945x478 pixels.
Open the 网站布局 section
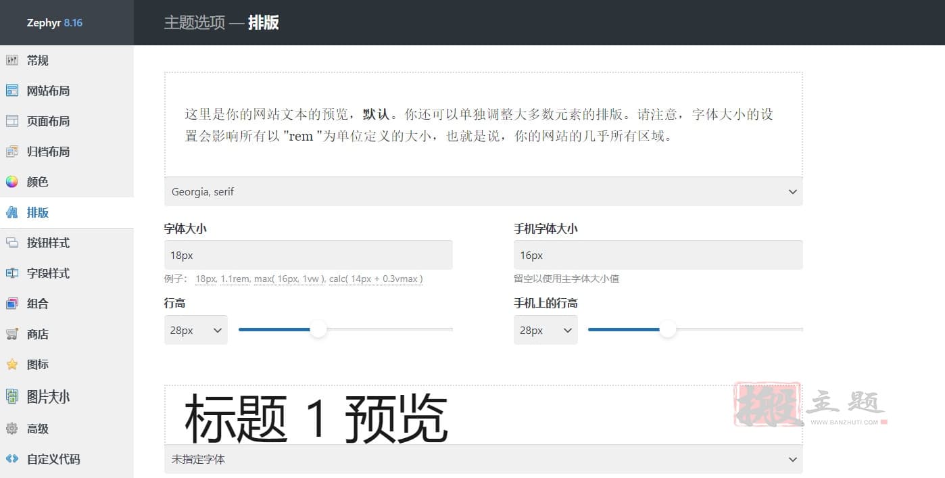(67, 91)
